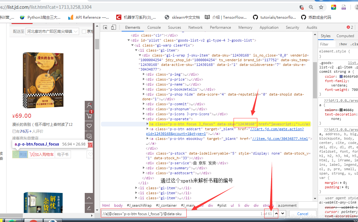The width and height of the screenshot is (358, 222).
Task: Toggle the device toolbar icon
Action: click(113, 27)
